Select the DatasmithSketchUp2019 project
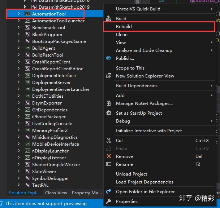The height and width of the screenshot is (208, 220). pos(64,7)
